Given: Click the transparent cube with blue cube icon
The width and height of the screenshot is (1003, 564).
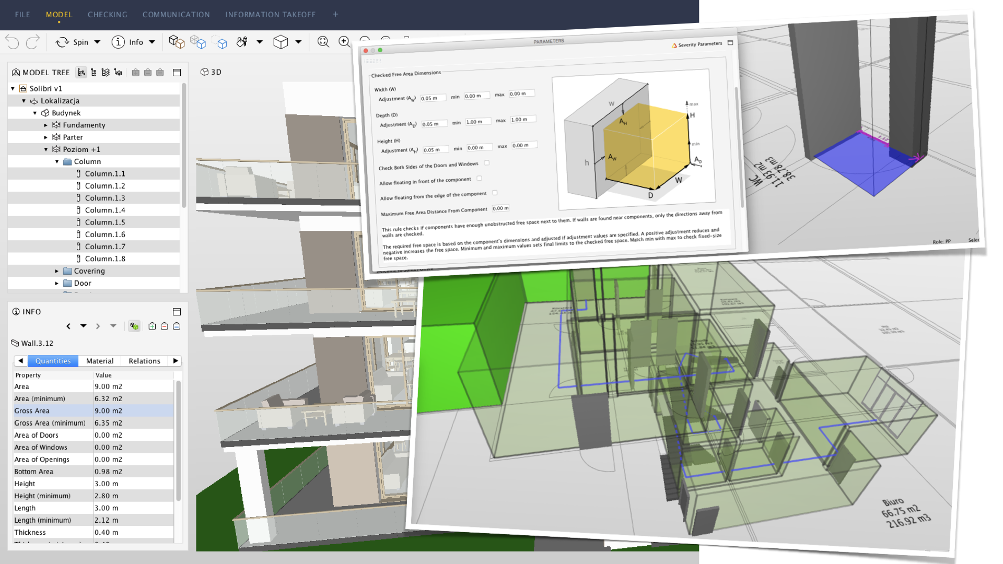Looking at the screenshot, I should (x=198, y=42).
